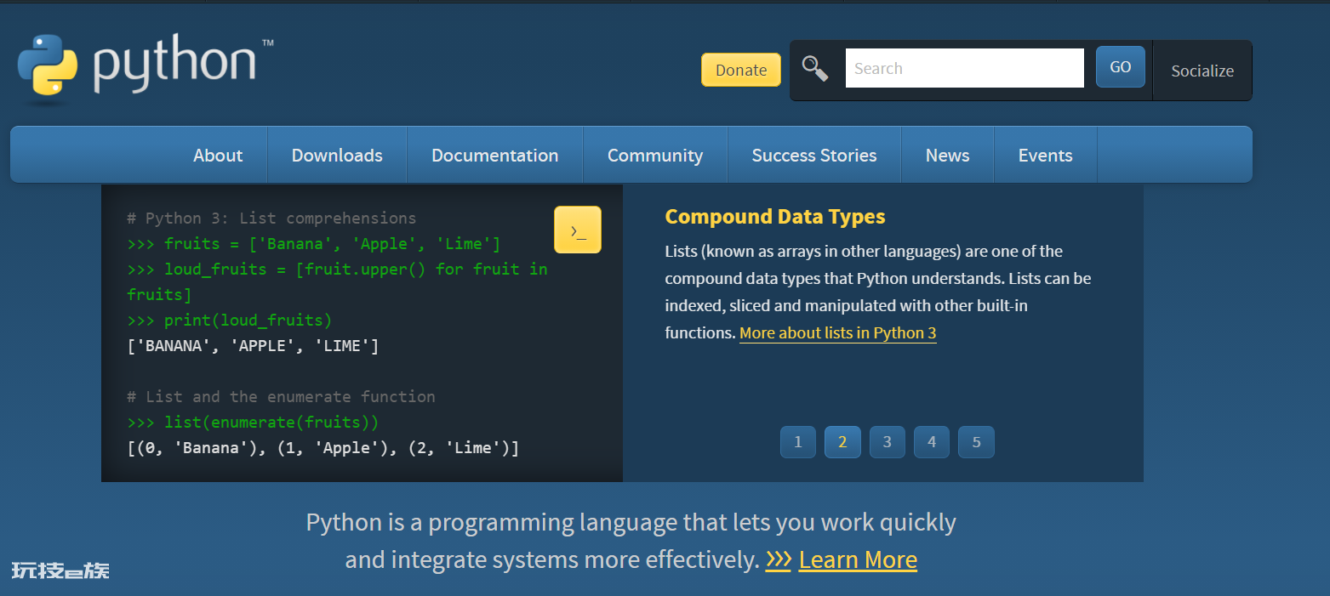Click the yellow Donate button
The image size is (1330, 596).
[x=741, y=70]
